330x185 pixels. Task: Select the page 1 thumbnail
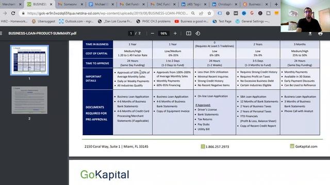(29, 60)
